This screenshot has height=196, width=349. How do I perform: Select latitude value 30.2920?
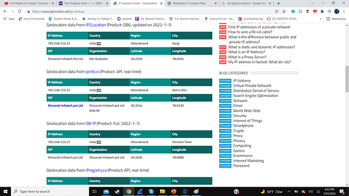click(136, 59)
